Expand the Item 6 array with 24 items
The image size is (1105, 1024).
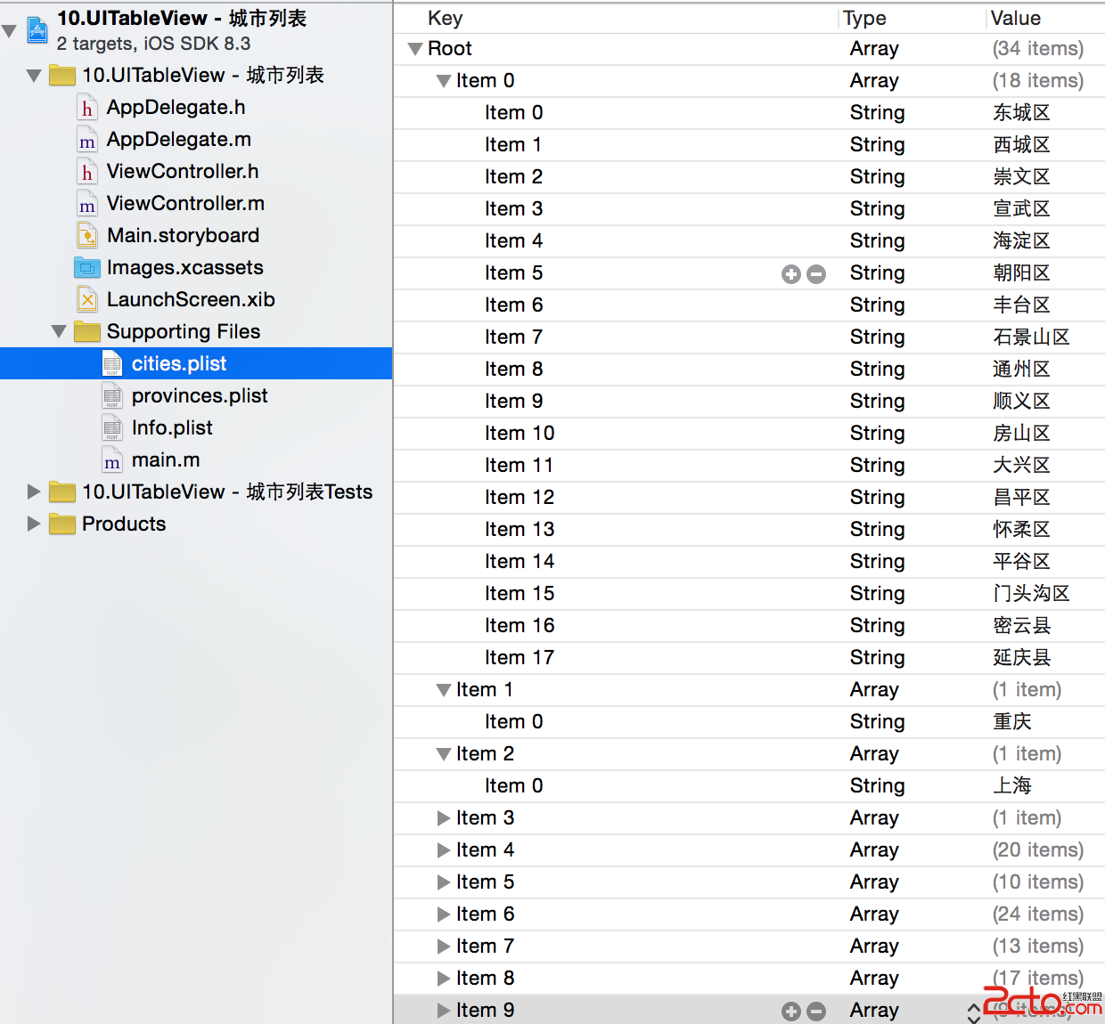click(444, 914)
